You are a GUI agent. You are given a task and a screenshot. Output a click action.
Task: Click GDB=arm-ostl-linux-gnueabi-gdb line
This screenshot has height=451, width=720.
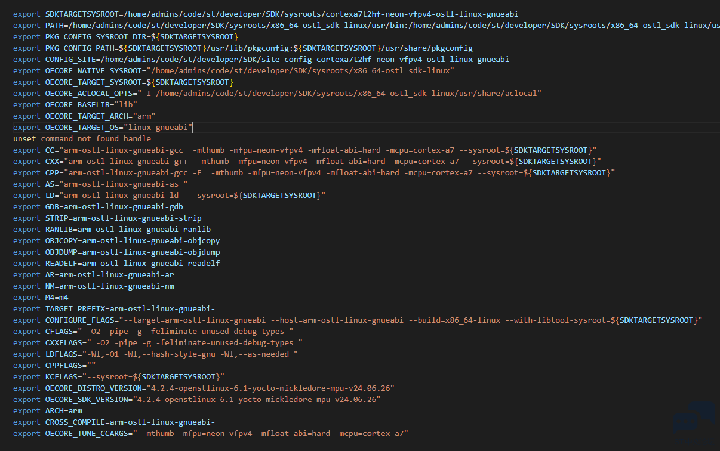pyautogui.click(x=114, y=207)
